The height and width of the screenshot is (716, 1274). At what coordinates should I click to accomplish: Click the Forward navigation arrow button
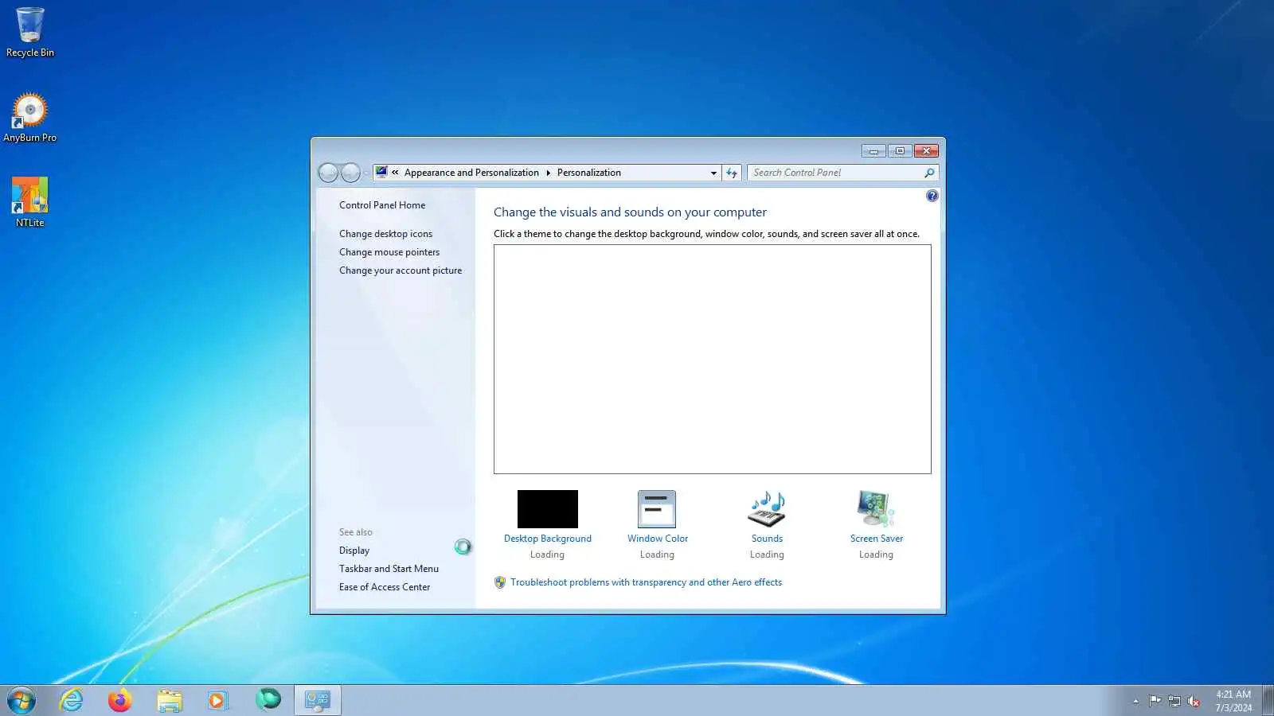(x=350, y=173)
